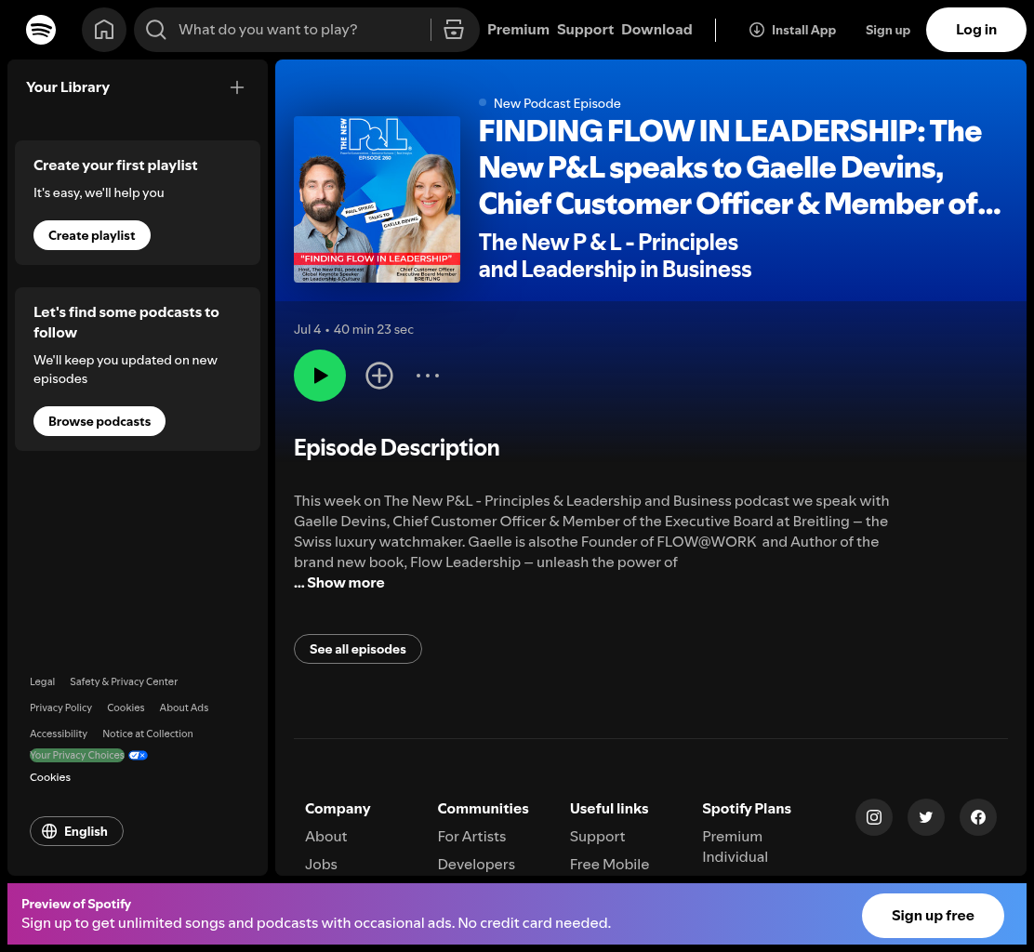
Task: Click the globe icon on language button
Action: [x=49, y=831]
